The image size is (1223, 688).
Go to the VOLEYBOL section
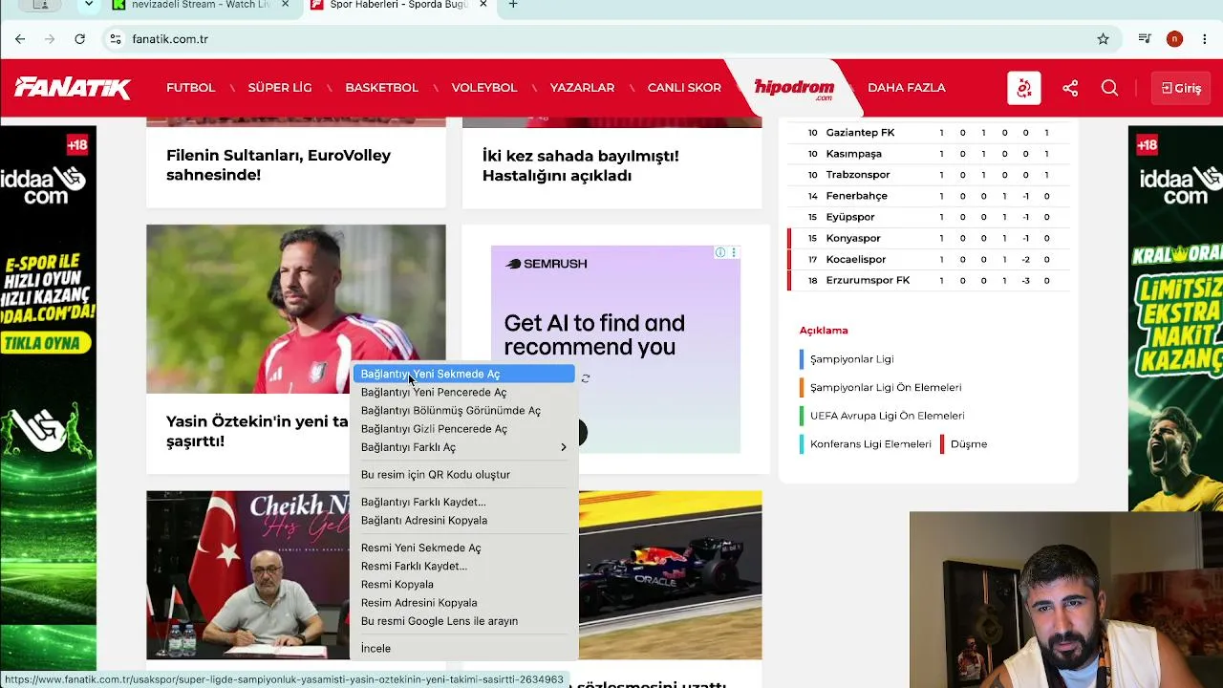pos(484,88)
